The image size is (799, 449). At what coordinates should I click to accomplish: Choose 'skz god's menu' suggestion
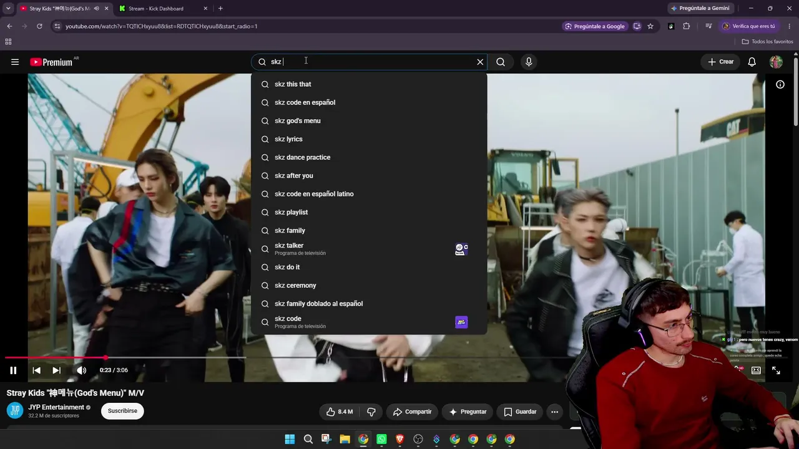pos(369,121)
